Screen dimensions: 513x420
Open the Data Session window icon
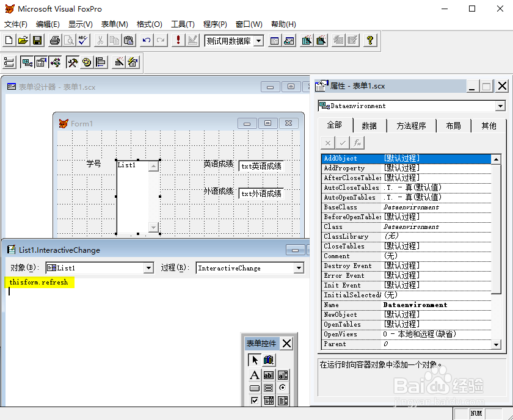click(x=289, y=40)
